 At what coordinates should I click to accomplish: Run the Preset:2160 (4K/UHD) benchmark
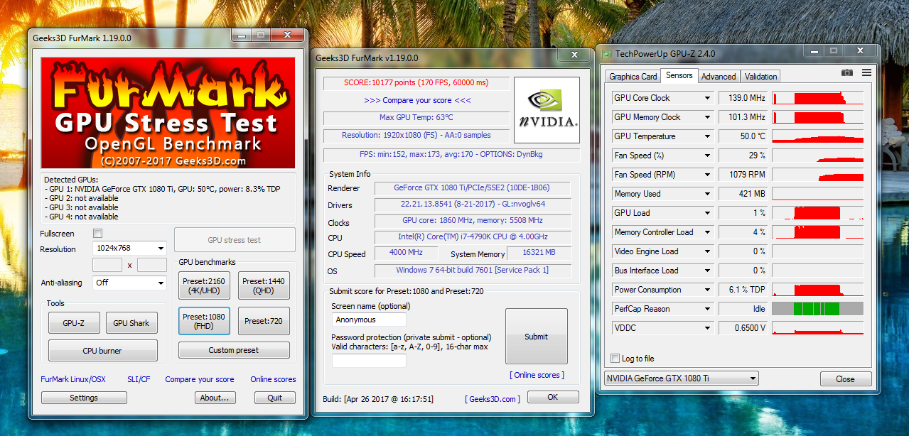coord(204,285)
